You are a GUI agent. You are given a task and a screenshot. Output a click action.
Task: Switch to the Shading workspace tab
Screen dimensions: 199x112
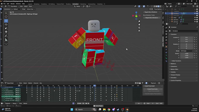tap(68, 4)
